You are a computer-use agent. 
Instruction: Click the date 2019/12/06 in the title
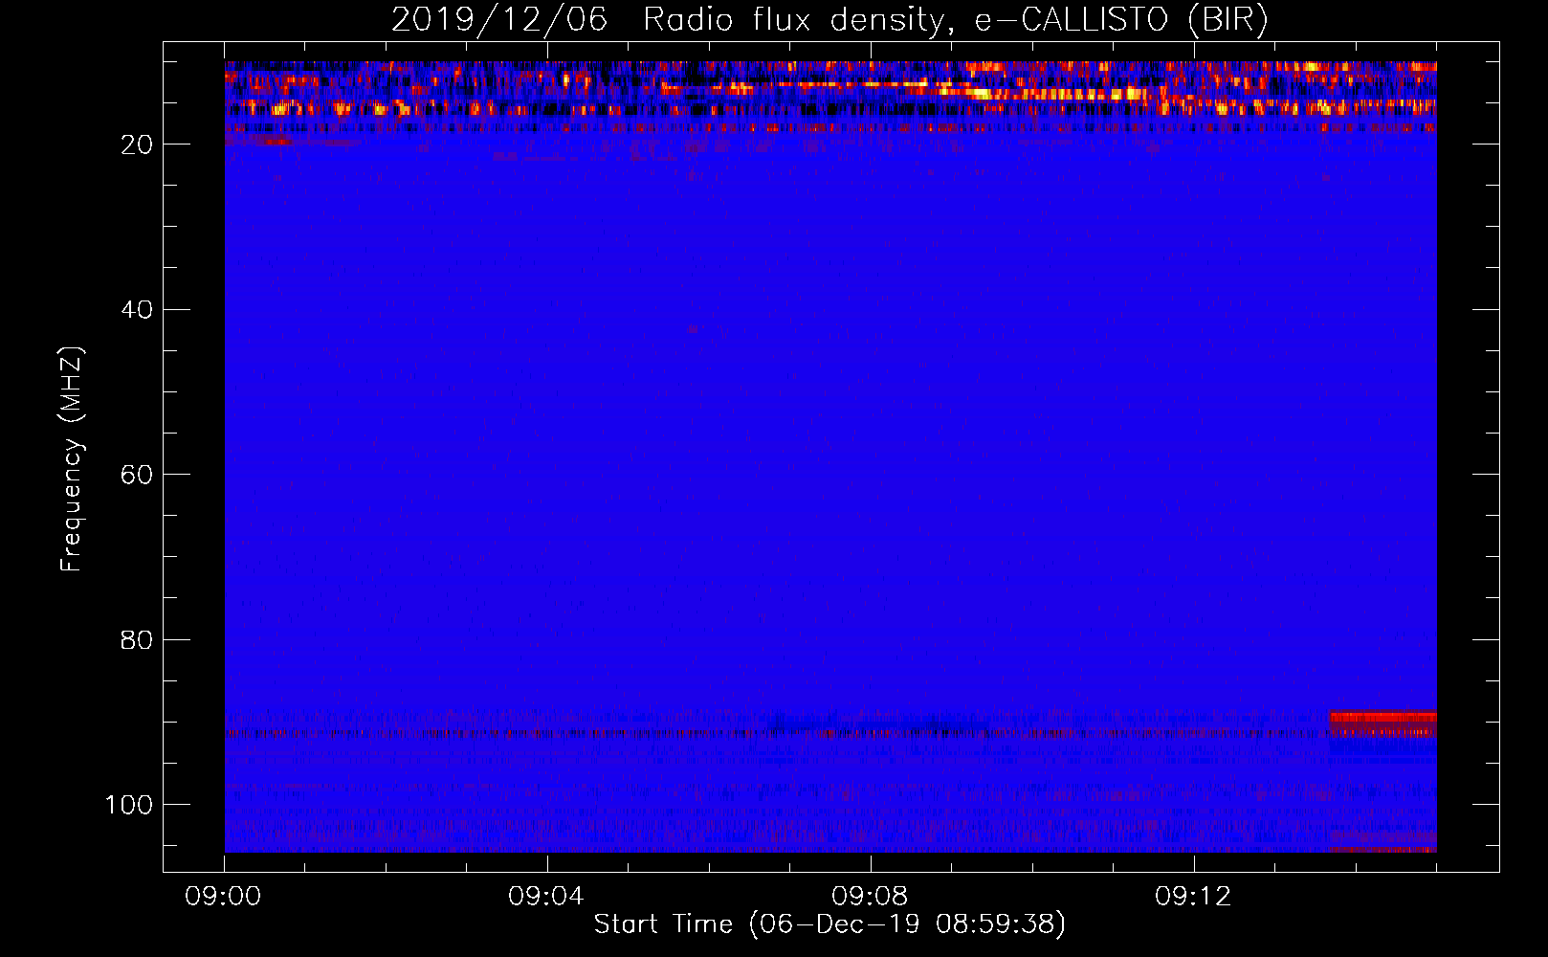pyautogui.click(x=498, y=20)
